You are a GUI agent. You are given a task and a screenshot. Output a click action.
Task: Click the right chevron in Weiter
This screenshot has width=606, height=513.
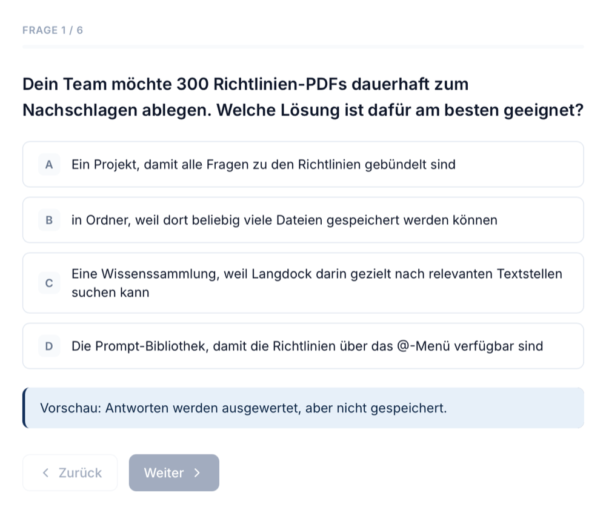(197, 473)
